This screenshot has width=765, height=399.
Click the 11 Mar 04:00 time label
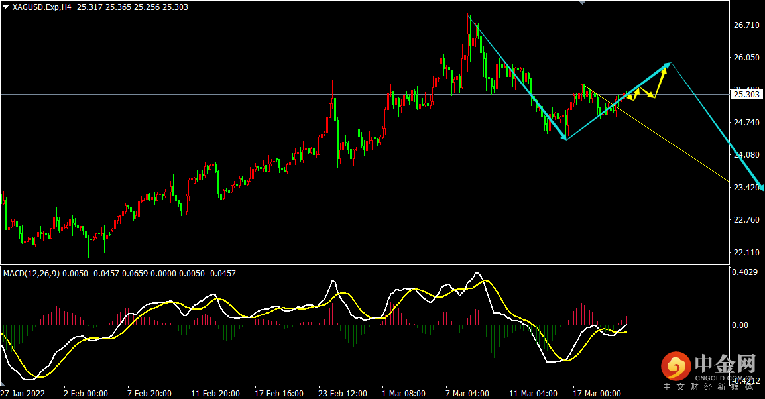[533, 393]
